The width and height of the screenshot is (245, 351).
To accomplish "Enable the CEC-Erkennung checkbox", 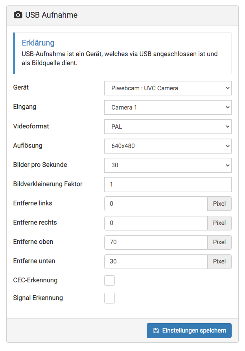I will point(109,280).
